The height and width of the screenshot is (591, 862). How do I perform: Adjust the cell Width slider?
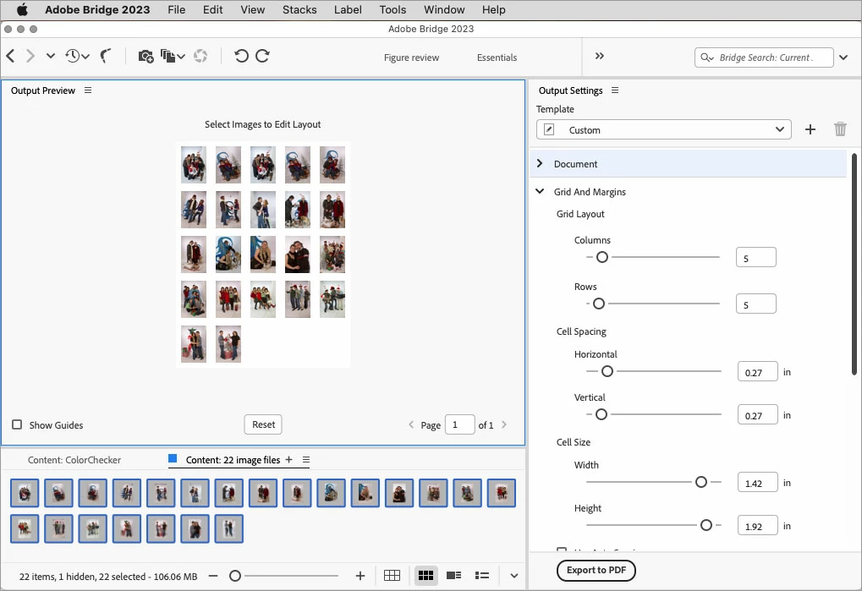point(701,482)
